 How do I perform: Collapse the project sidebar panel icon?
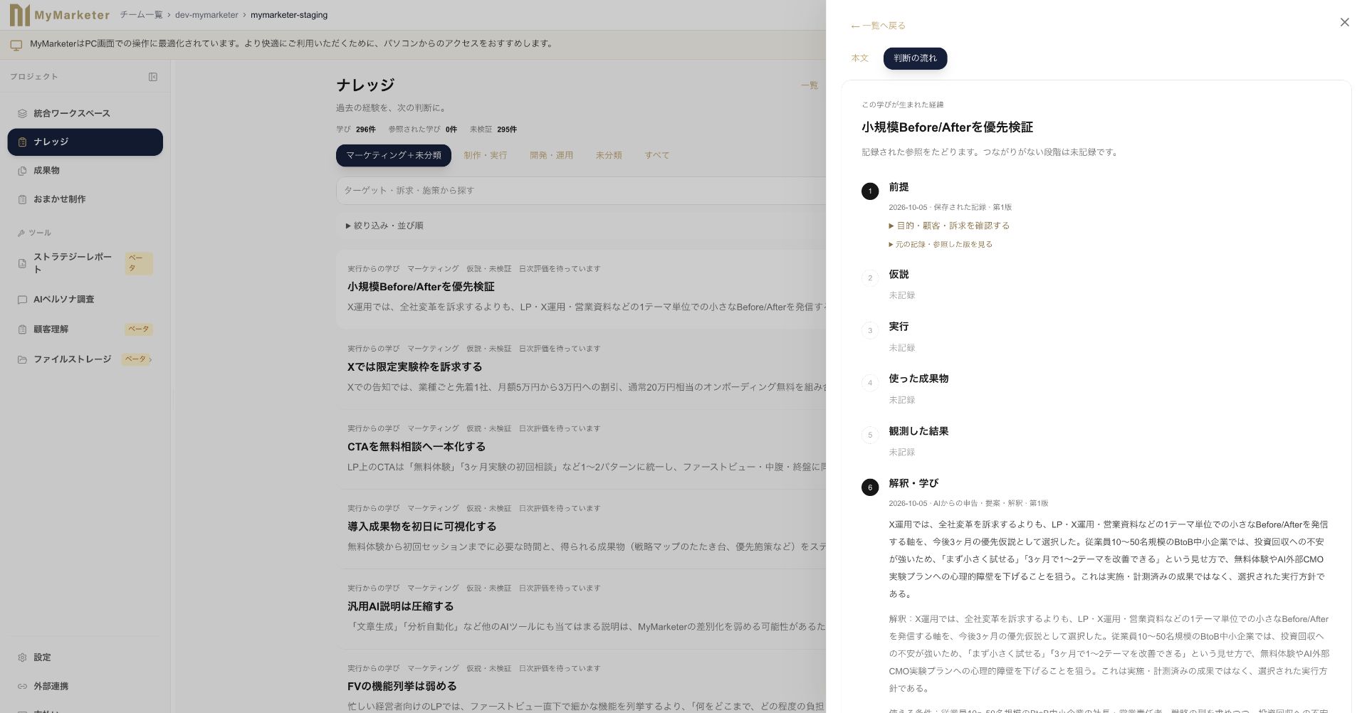(152, 77)
